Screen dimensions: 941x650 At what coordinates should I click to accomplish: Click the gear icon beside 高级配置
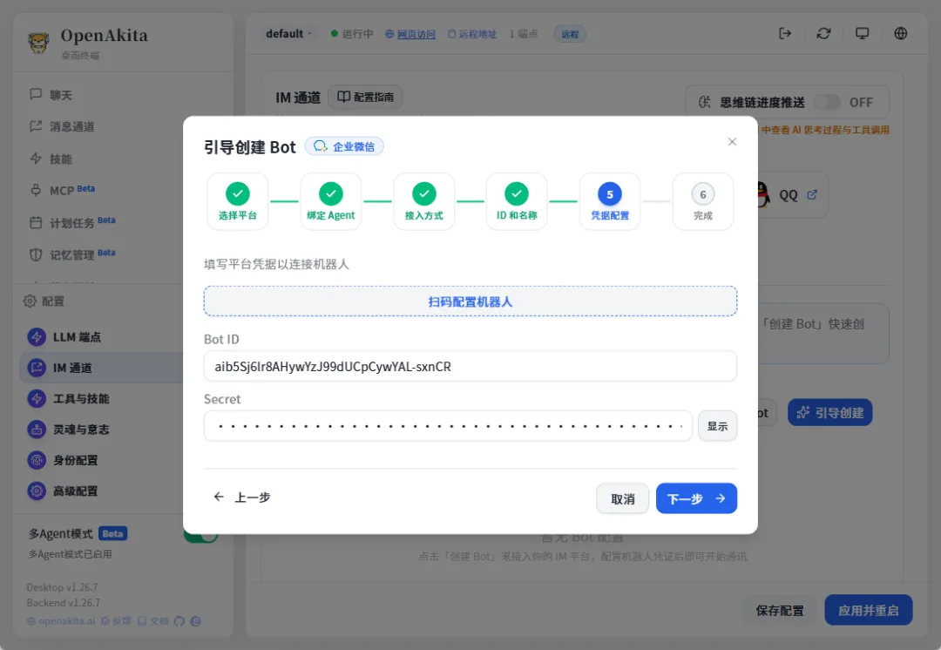point(37,491)
